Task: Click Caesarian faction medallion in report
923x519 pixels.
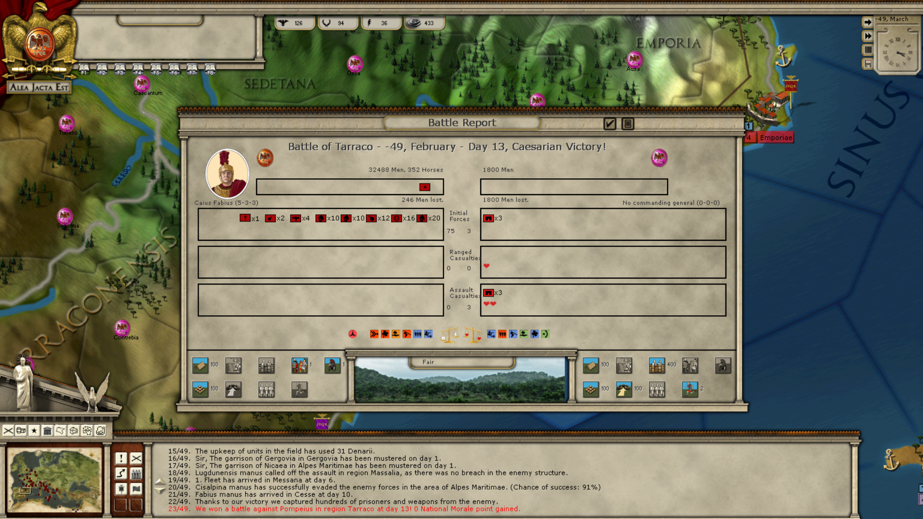Action: (265, 158)
